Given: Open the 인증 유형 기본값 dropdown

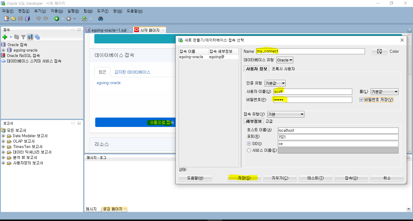Looking at the screenshot, I should (275, 83).
